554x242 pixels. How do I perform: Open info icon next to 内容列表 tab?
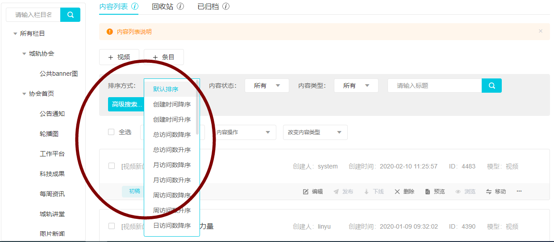point(135,7)
